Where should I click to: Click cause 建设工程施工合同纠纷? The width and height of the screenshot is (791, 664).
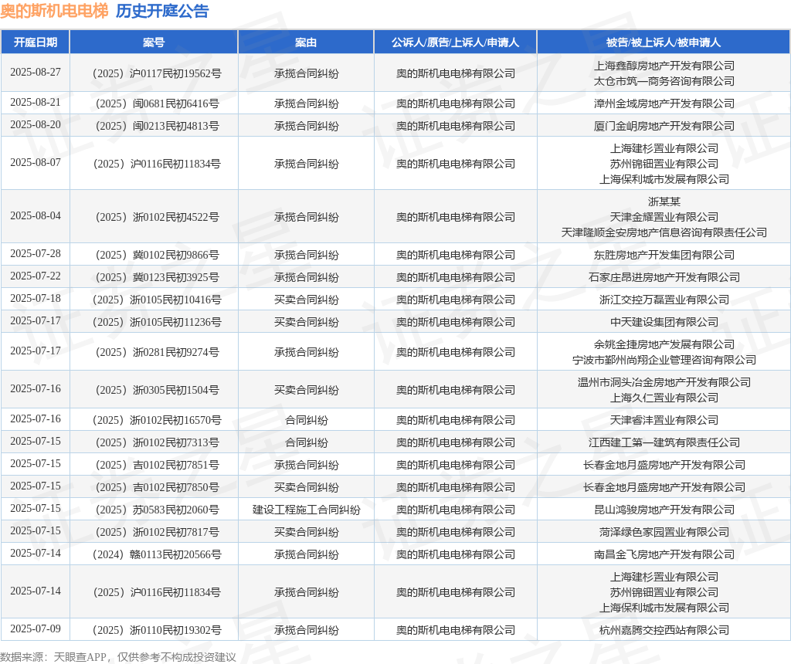pyautogui.click(x=306, y=510)
